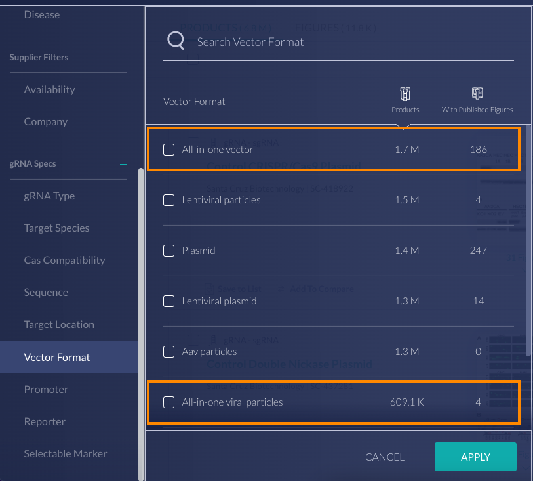Click the All-in-one vector label
Image resolution: width=533 pixels, height=481 pixels.
[x=218, y=150]
